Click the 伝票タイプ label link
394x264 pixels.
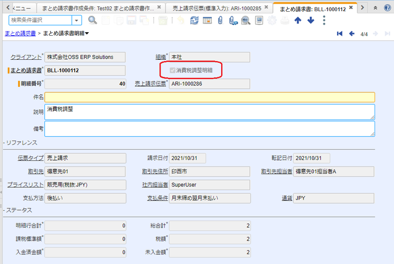tap(31, 158)
